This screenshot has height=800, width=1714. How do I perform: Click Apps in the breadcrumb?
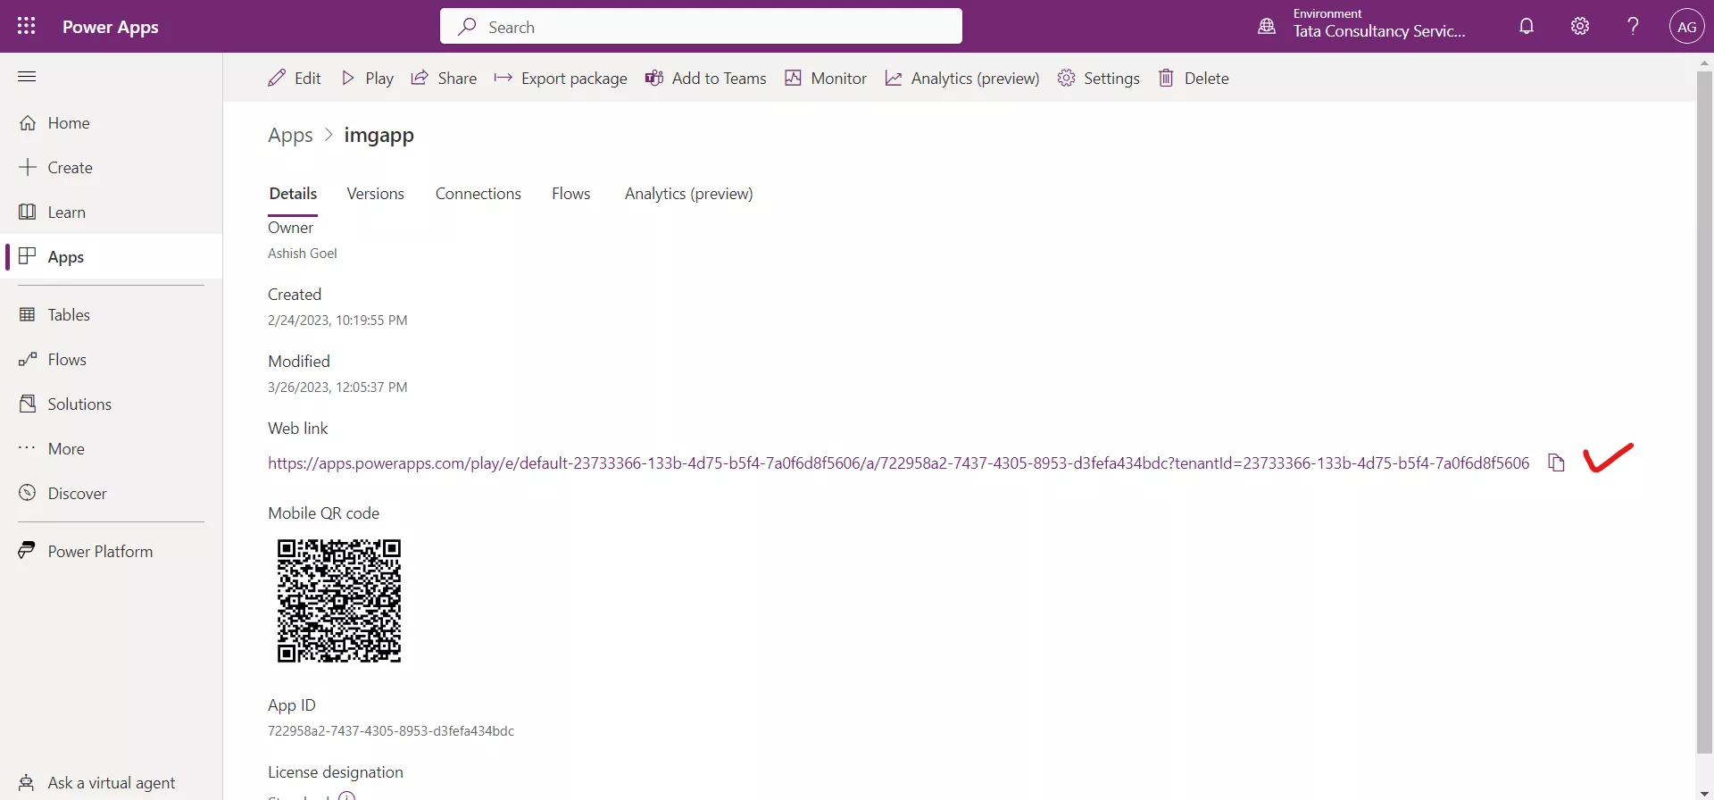(290, 136)
